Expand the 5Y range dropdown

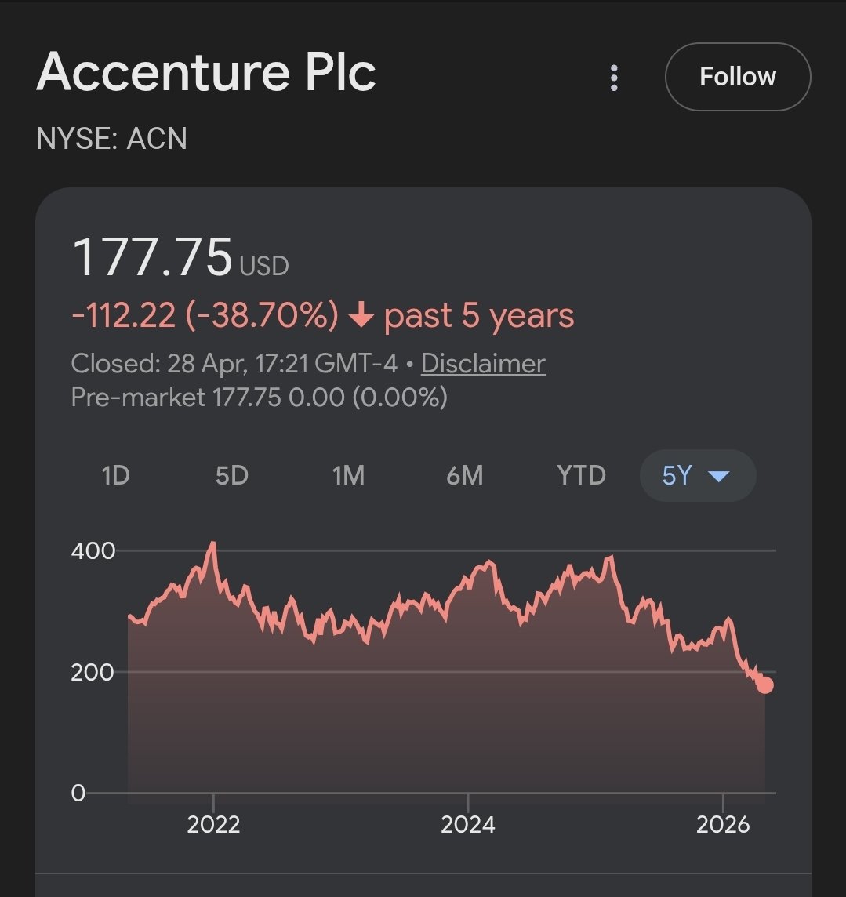[x=698, y=475]
